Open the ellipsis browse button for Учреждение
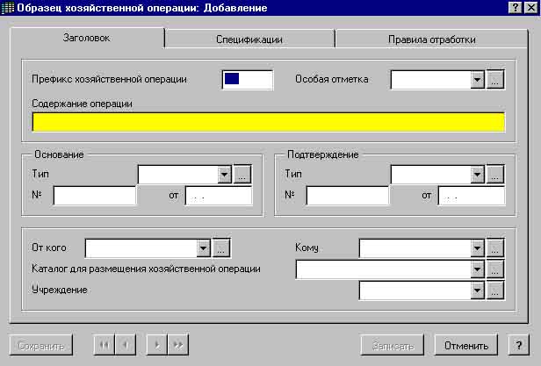Viewport: 541px width, 366px height. coord(495,291)
